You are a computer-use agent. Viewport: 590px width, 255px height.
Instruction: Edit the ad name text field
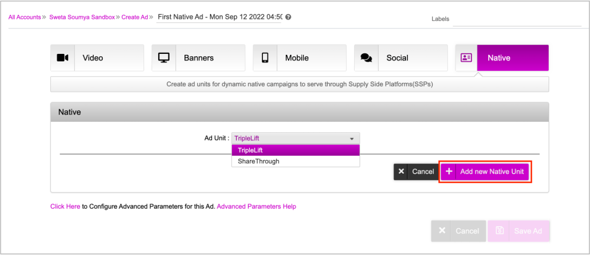tap(219, 17)
